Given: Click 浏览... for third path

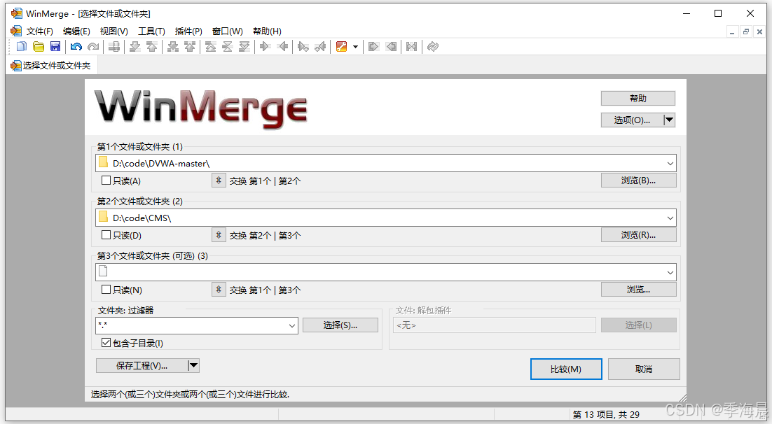Looking at the screenshot, I should (x=638, y=290).
